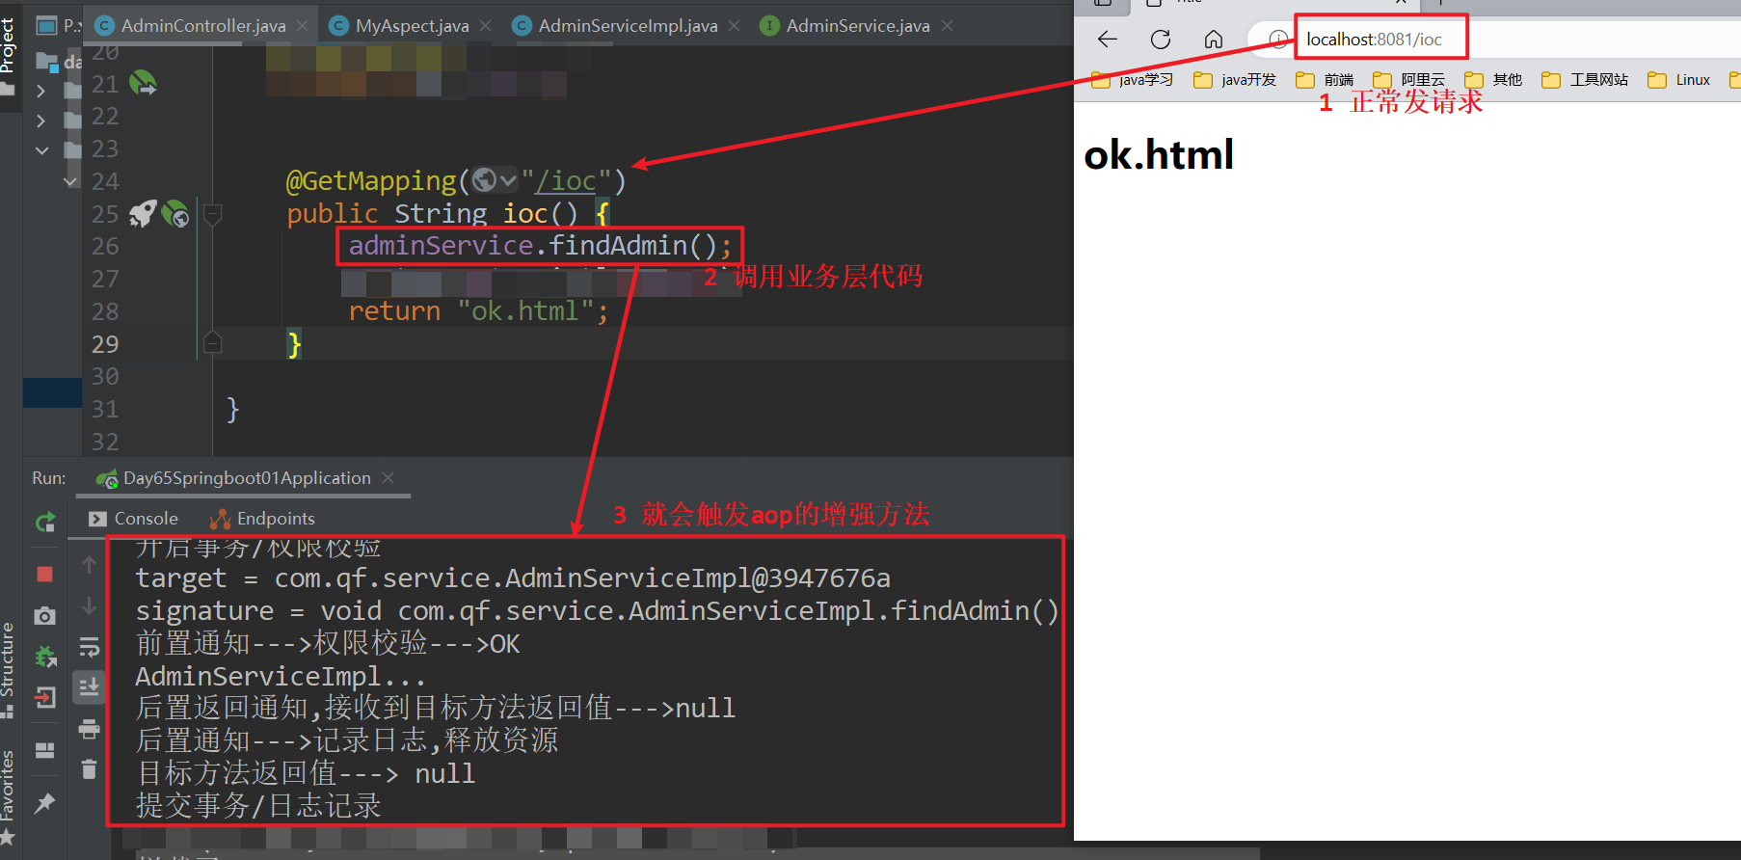The width and height of the screenshot is (1741, 860).
Task: Click the adminService.findAdmin() call on line 26
Action: point(540,246)
